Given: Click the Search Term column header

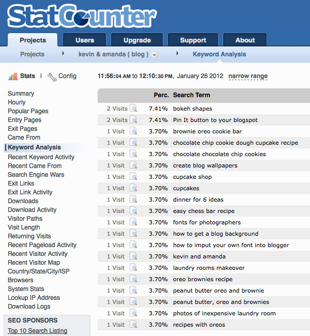Looking at the screenshot, I should coord(192,95).
